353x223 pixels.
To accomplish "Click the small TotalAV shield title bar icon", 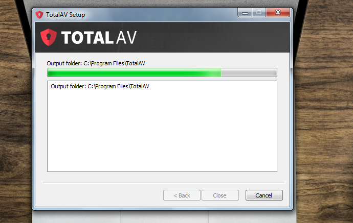I will click(x=39, y=15).
